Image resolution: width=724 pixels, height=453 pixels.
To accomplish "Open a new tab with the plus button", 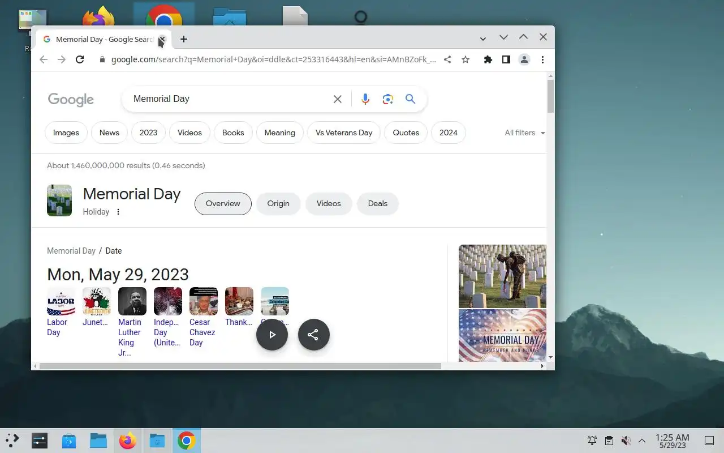I will tap(183, 39).
